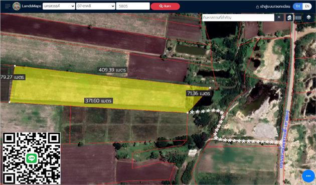Click the 371.60 meter measurement label

point(98,101)
